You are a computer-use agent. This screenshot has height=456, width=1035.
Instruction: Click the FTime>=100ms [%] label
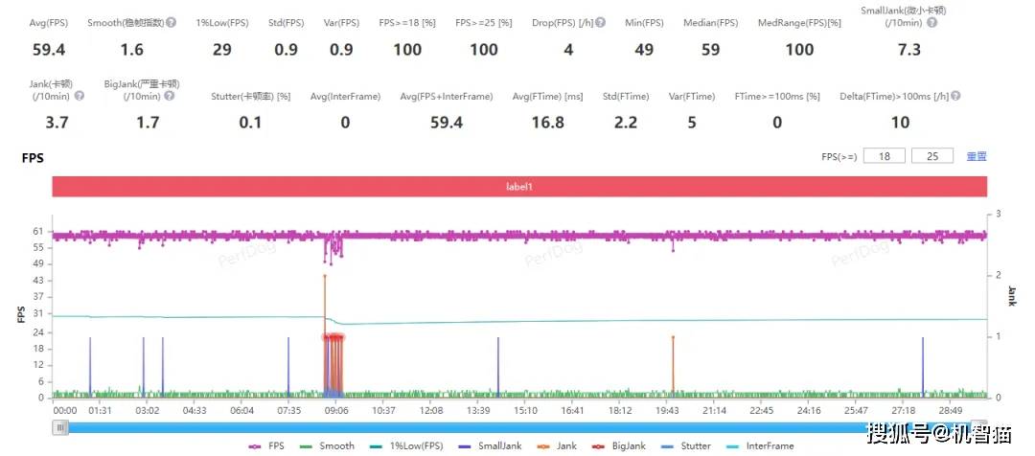777,97
